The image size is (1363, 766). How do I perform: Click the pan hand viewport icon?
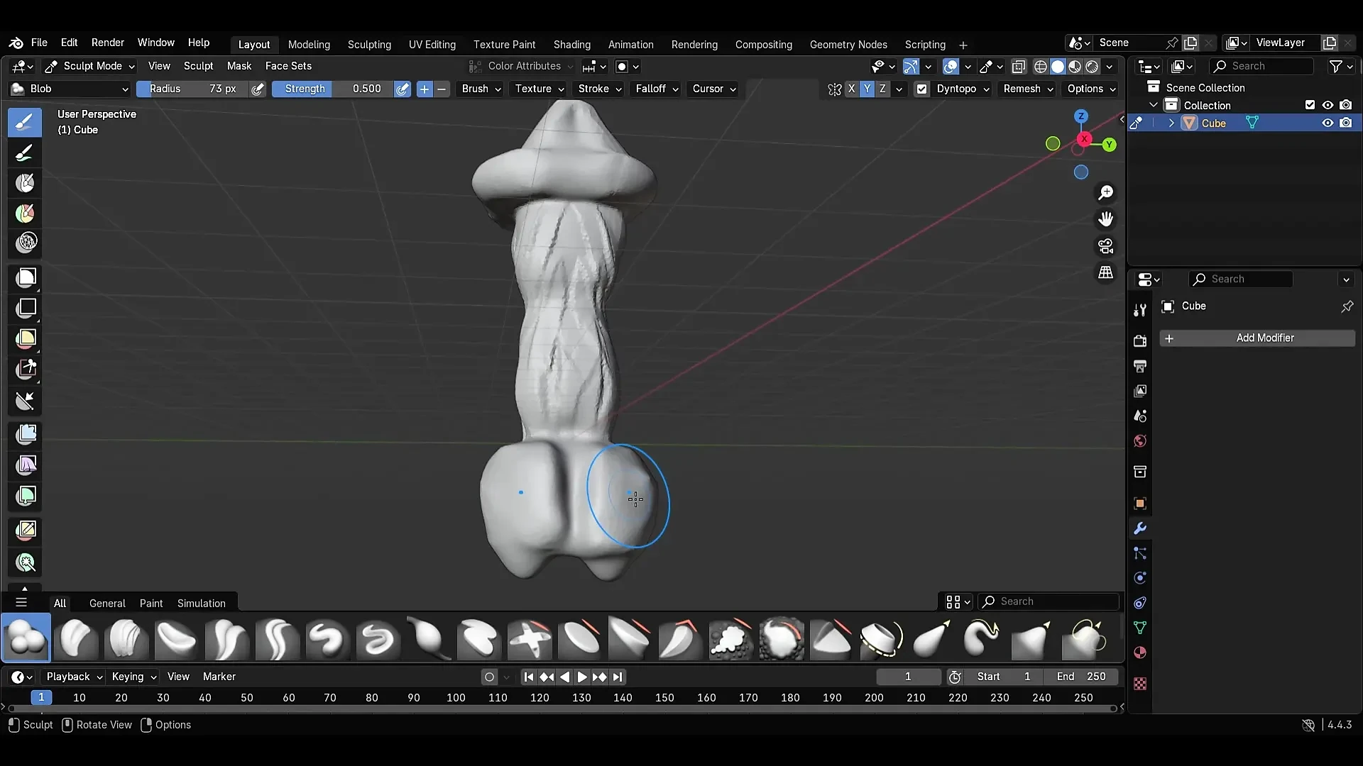(1105, 219)
